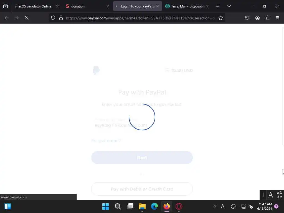Launch File Explorer from taskbar
Screen dimensions: 284x213
[x=142, y=206]
